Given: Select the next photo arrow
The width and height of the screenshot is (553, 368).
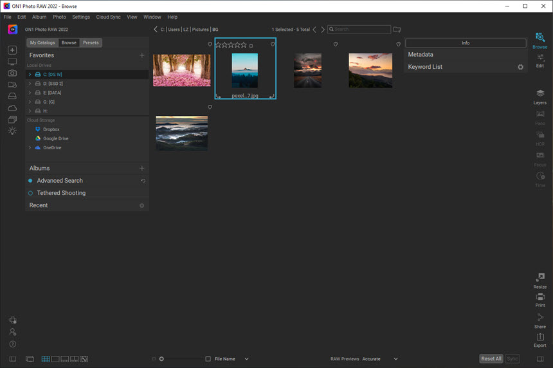Looking at the screenshot, I should (x=322, y=30).
